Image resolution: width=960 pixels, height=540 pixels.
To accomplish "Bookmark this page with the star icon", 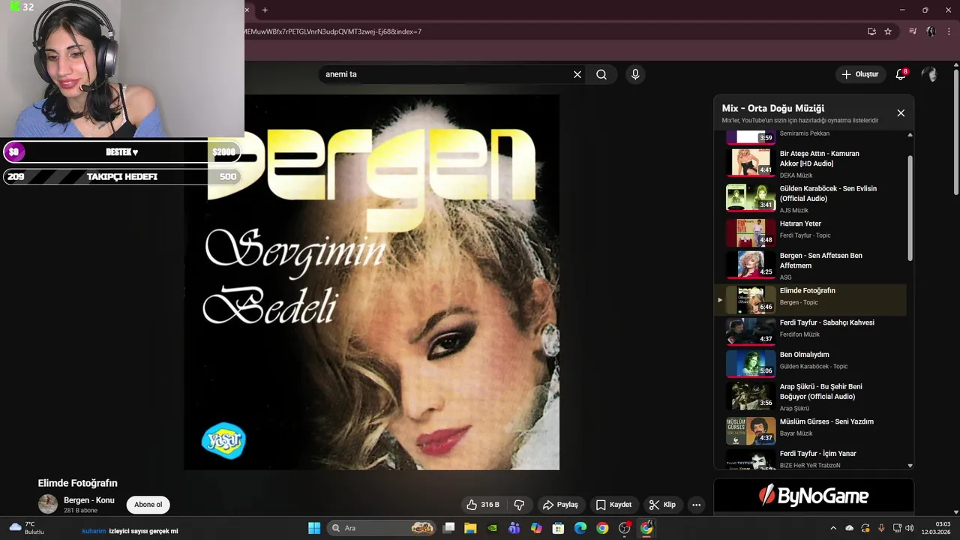I will (888, 31).
